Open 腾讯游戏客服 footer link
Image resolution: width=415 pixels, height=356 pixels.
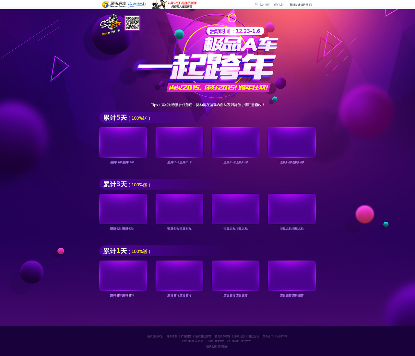coord(222,337)
